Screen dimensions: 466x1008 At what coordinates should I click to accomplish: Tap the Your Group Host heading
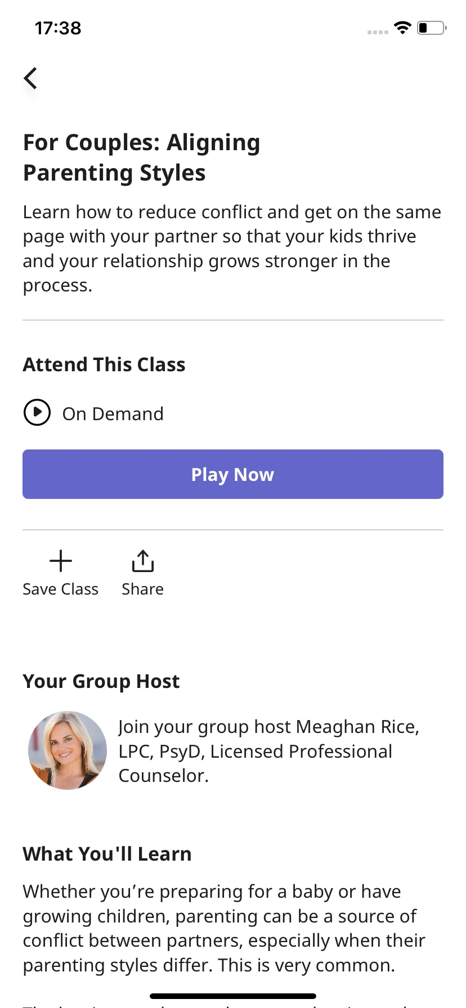pos(101,681)
